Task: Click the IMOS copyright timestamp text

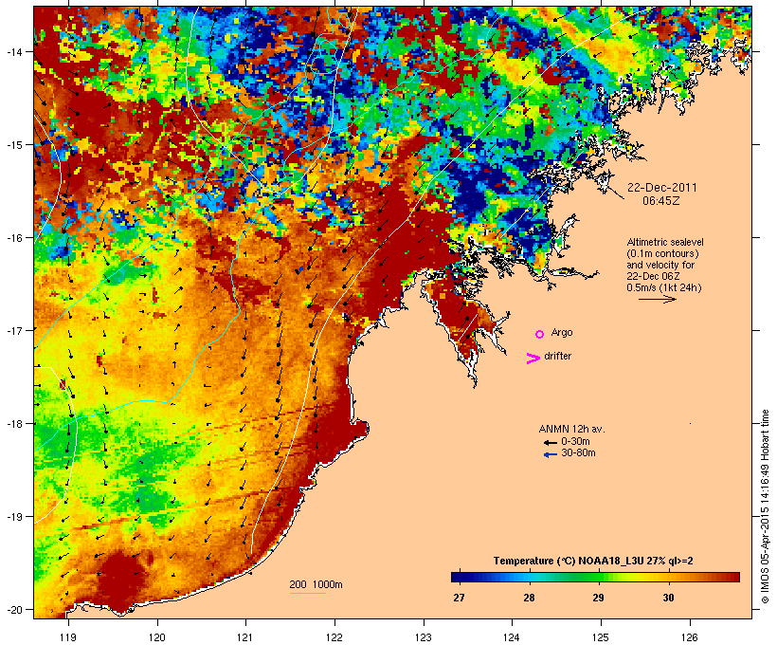Action: pyautogui.click(x=765, y=507)
